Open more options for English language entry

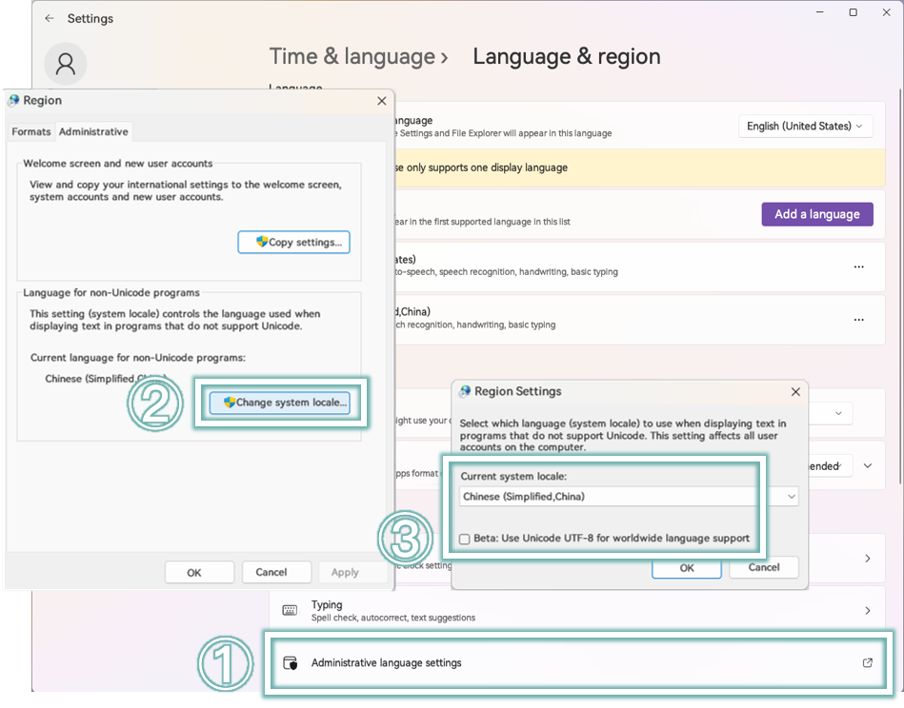(x=859, y=266)
